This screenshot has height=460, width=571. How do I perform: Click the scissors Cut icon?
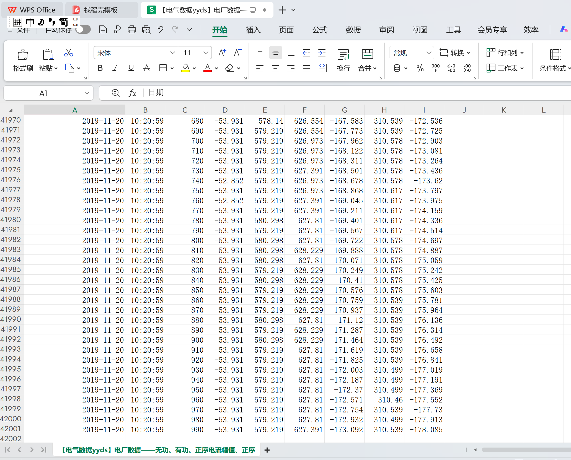coord(68,53)
